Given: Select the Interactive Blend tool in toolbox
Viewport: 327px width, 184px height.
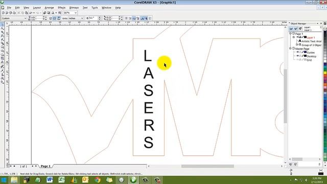Looking at the screenshot, I should click(2, 66).
